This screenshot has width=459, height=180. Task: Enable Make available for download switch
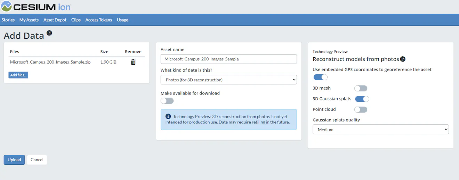tap(167, 101)
